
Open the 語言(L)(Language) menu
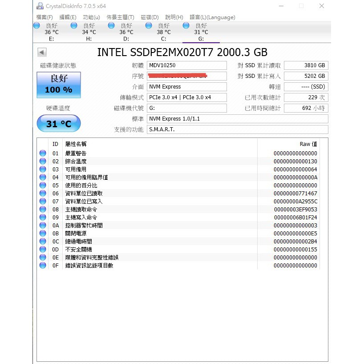(212, 17)
